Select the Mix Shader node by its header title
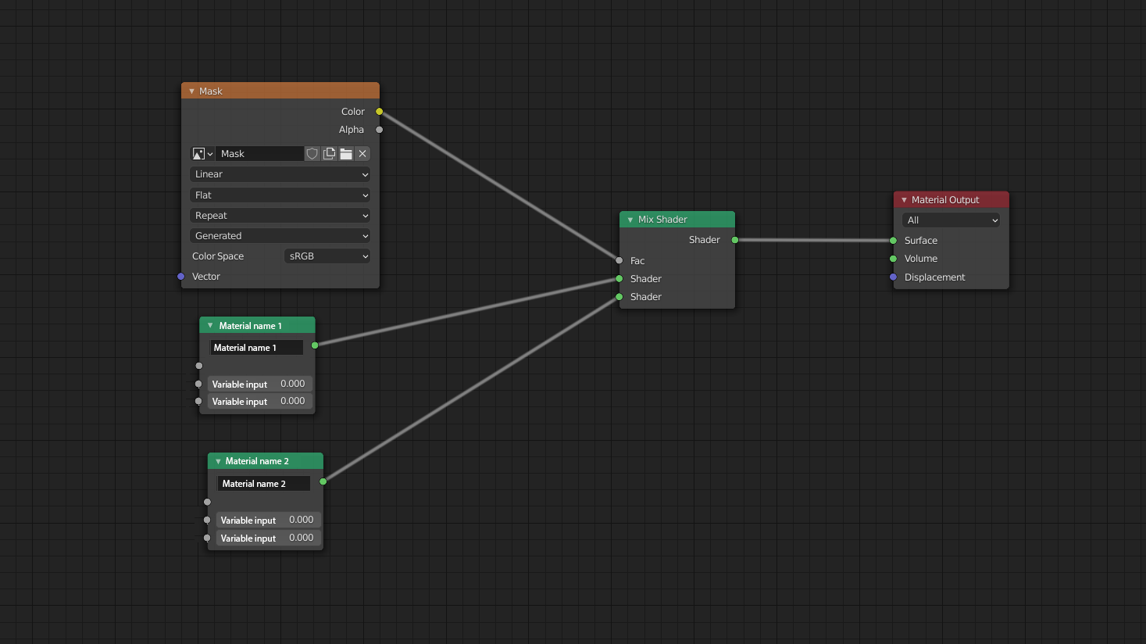Screen dimensions: 1146x644 [x=662, y=220]
